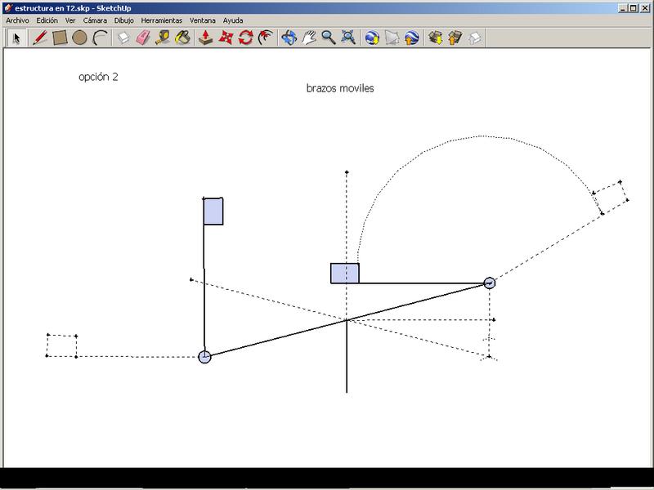The height and width of the screenshot is (490, 654).
Task: Click the Zoom Extents tool
Action: click(x=348, y=38)
